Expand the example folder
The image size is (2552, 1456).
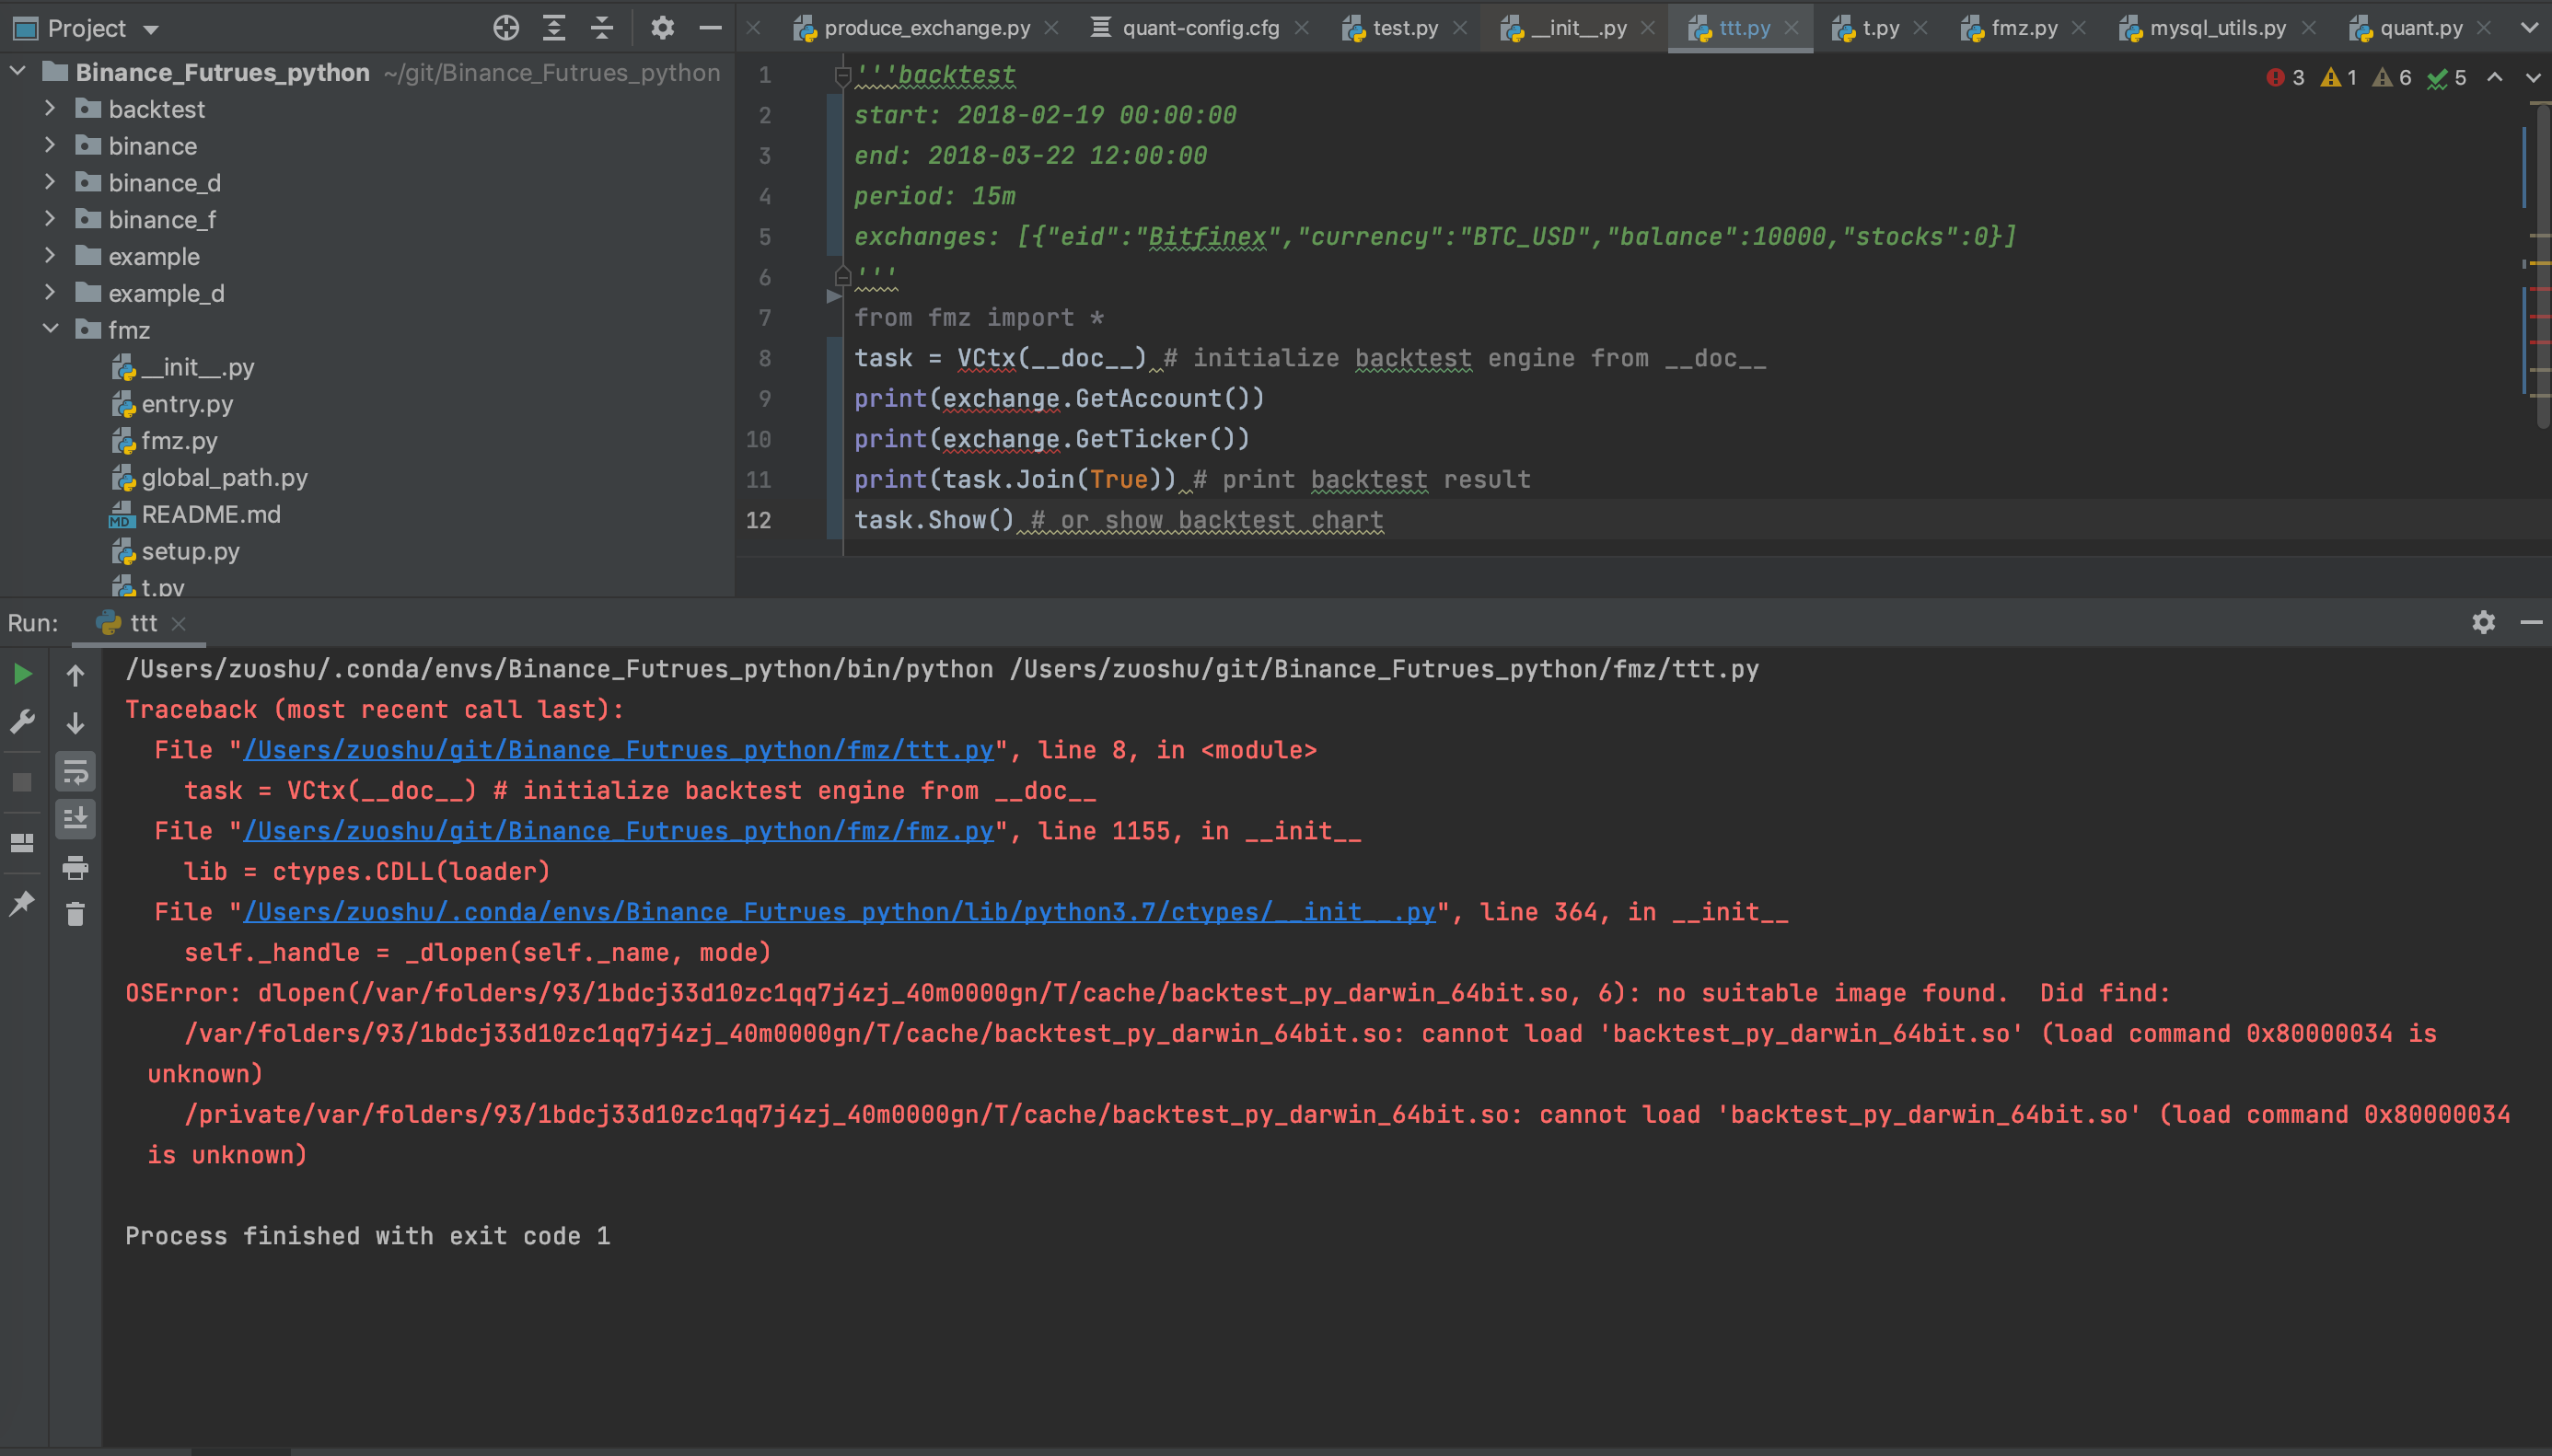coord(50,256)
